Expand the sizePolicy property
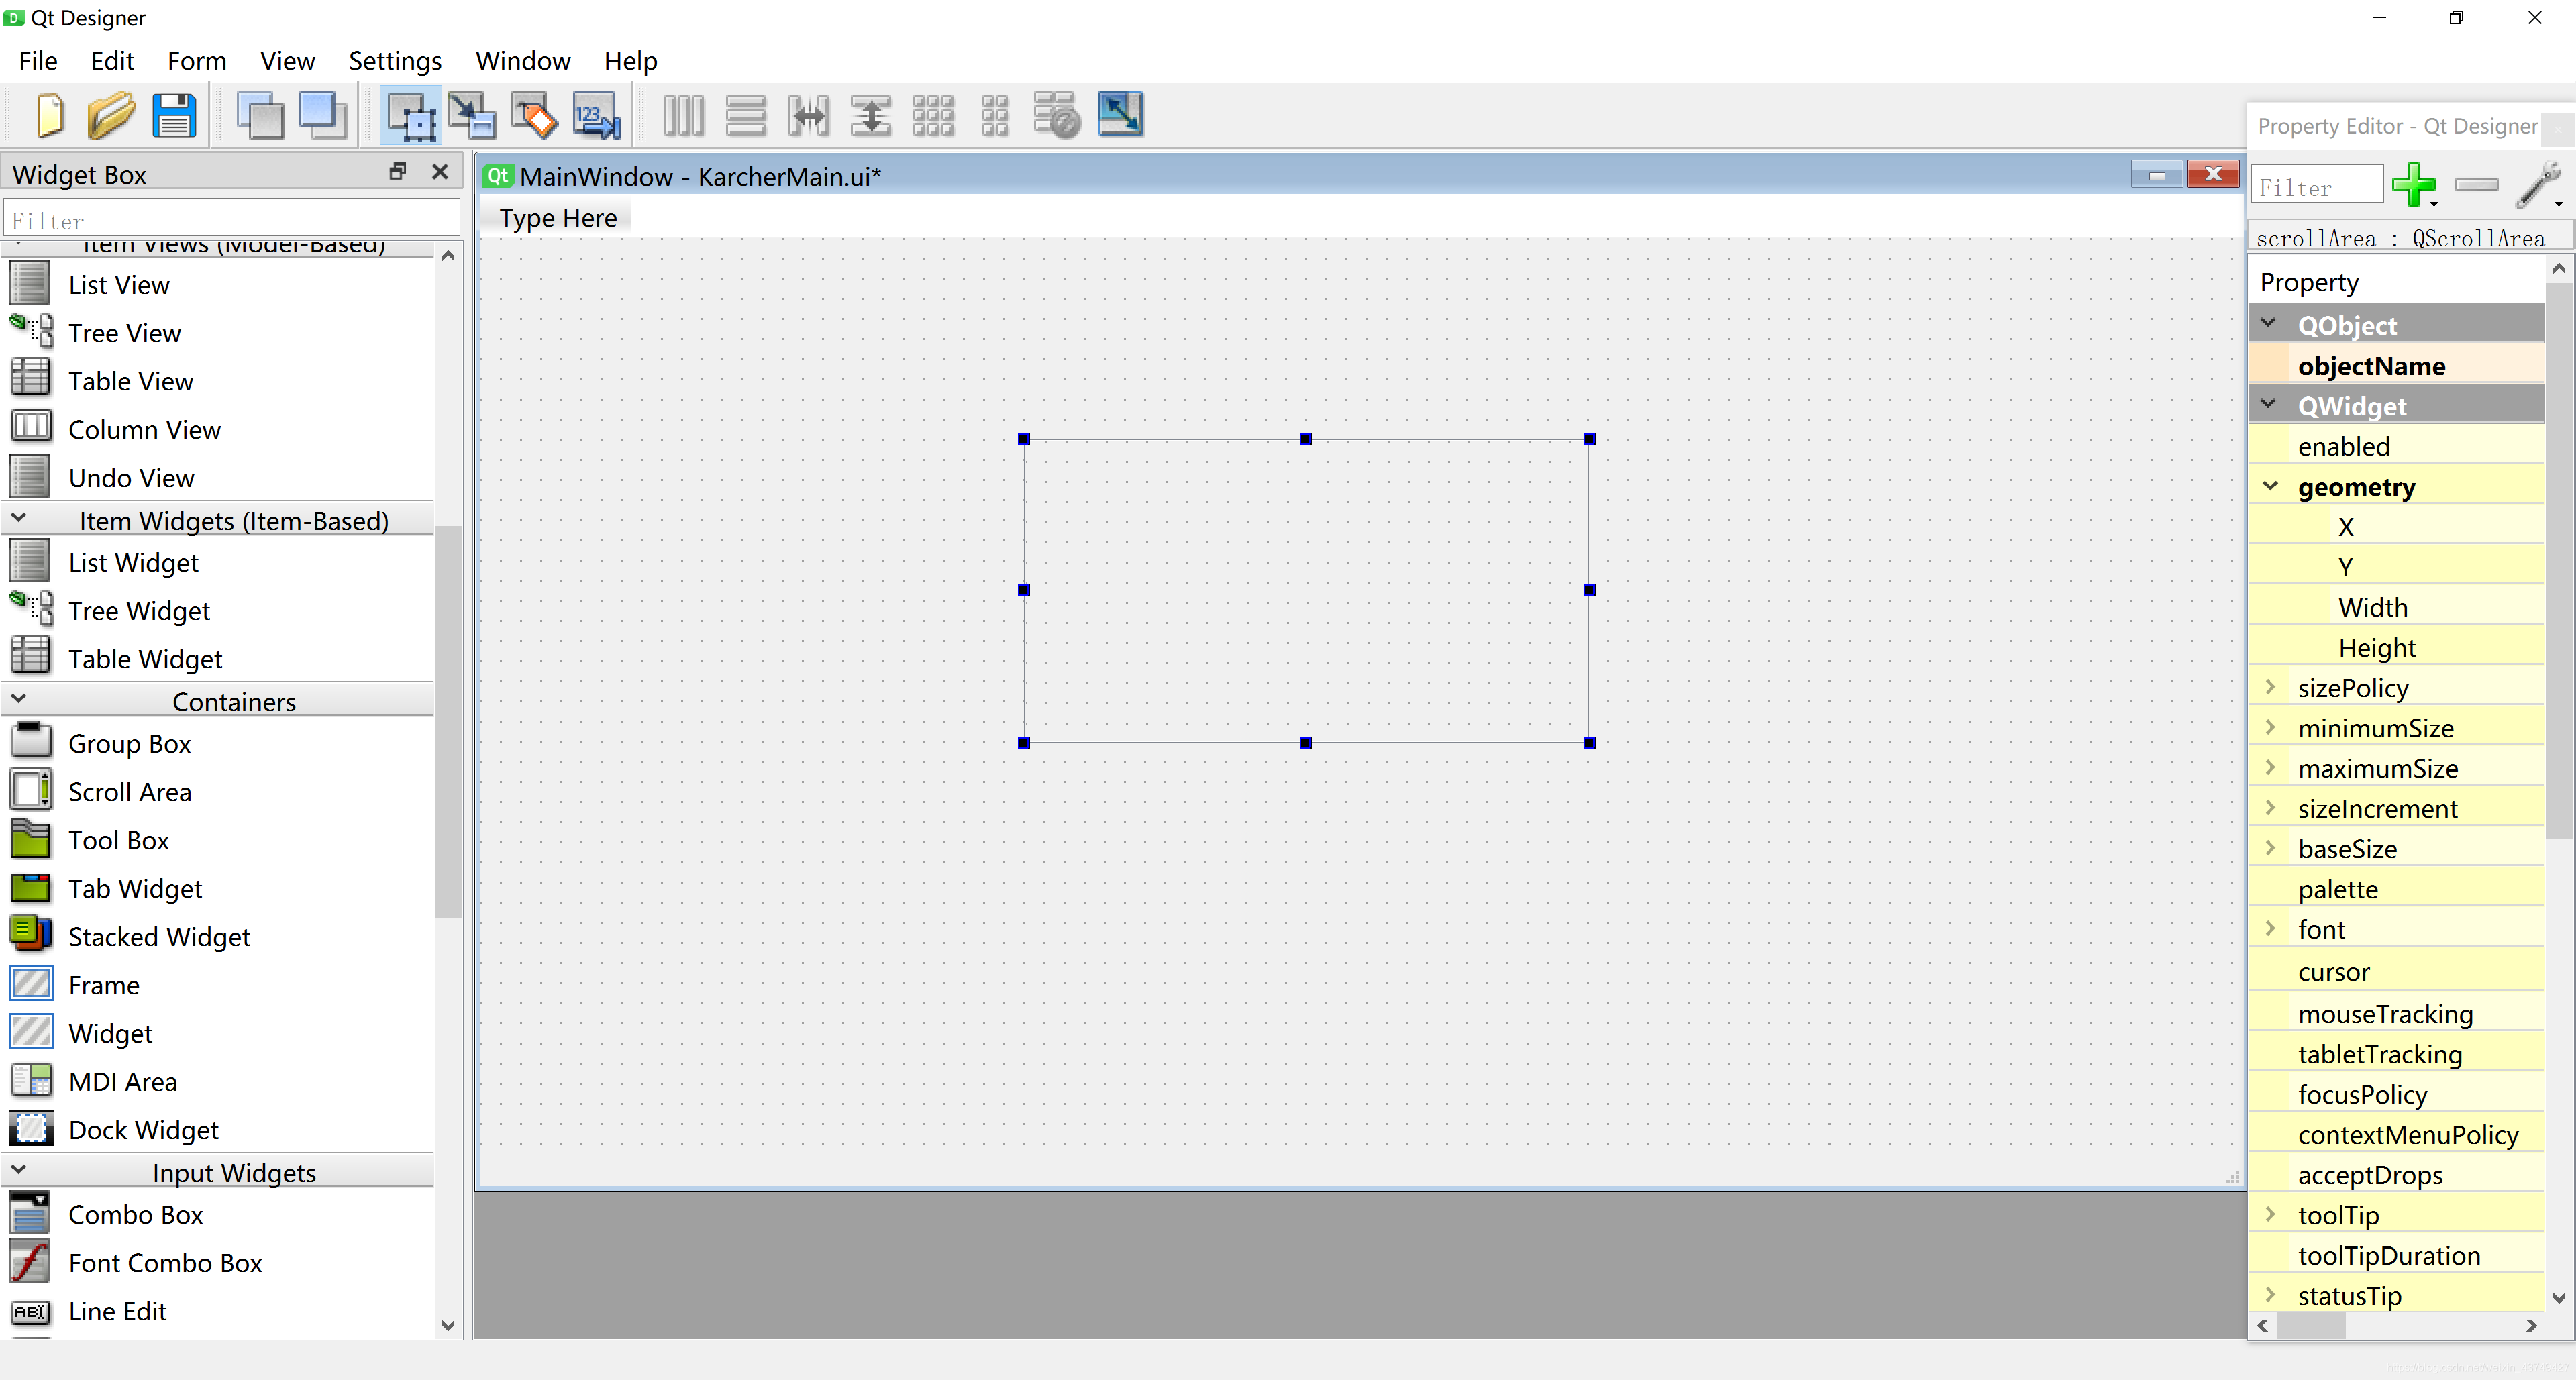This screenshot has height=1380, width=2576. click(x=2270, y=687)
